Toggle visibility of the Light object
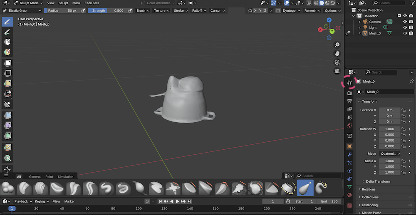 coord(405,27)
